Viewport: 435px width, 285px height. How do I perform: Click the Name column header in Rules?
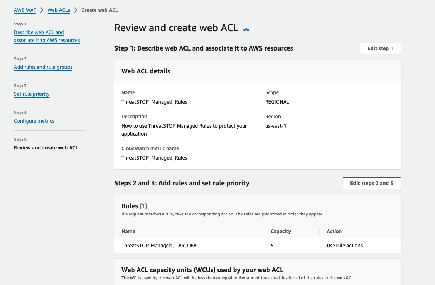click(128, 231)
